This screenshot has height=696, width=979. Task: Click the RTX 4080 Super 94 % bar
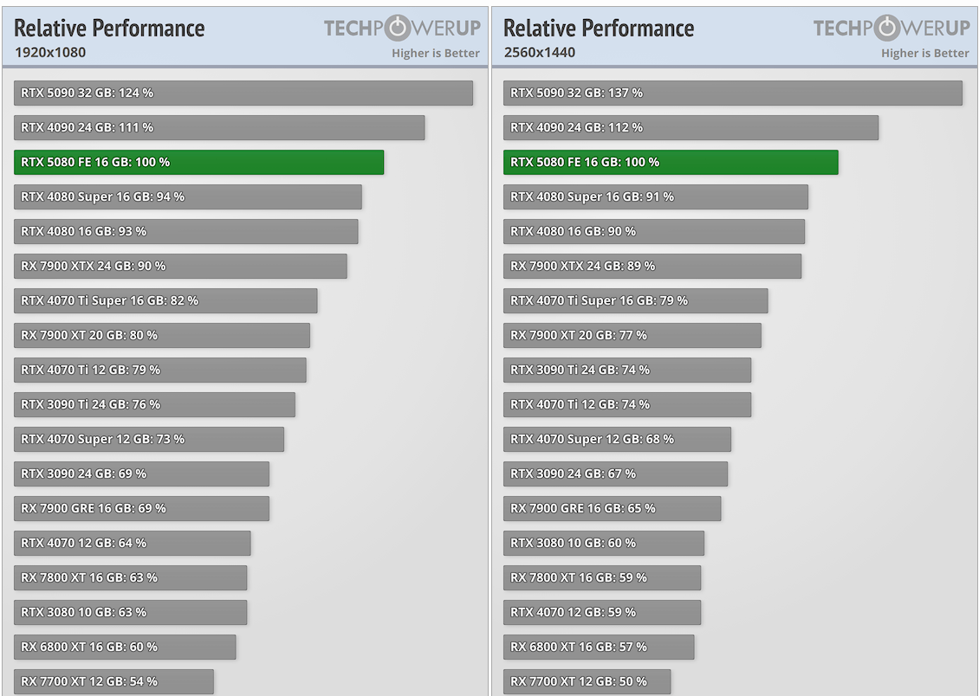coord(187,197)
